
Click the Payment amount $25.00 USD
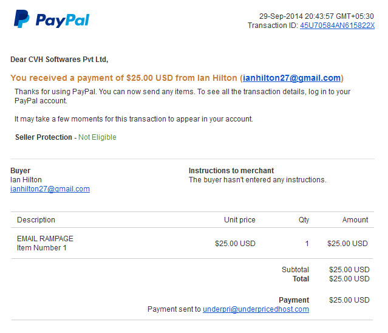349,300
